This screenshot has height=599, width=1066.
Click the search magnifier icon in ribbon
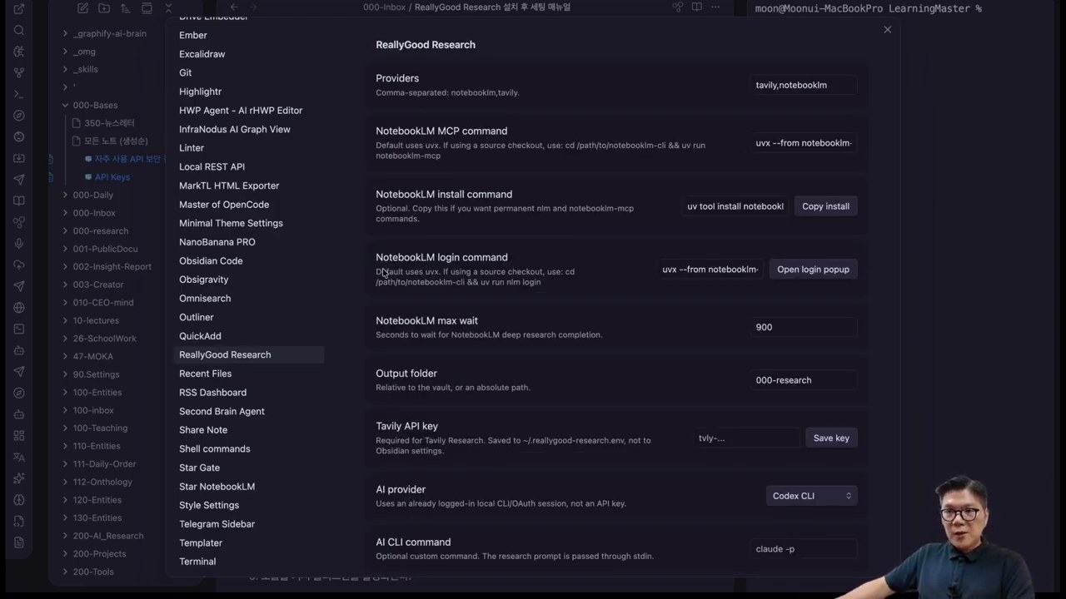pyautogui.click(x=19, y=30)
